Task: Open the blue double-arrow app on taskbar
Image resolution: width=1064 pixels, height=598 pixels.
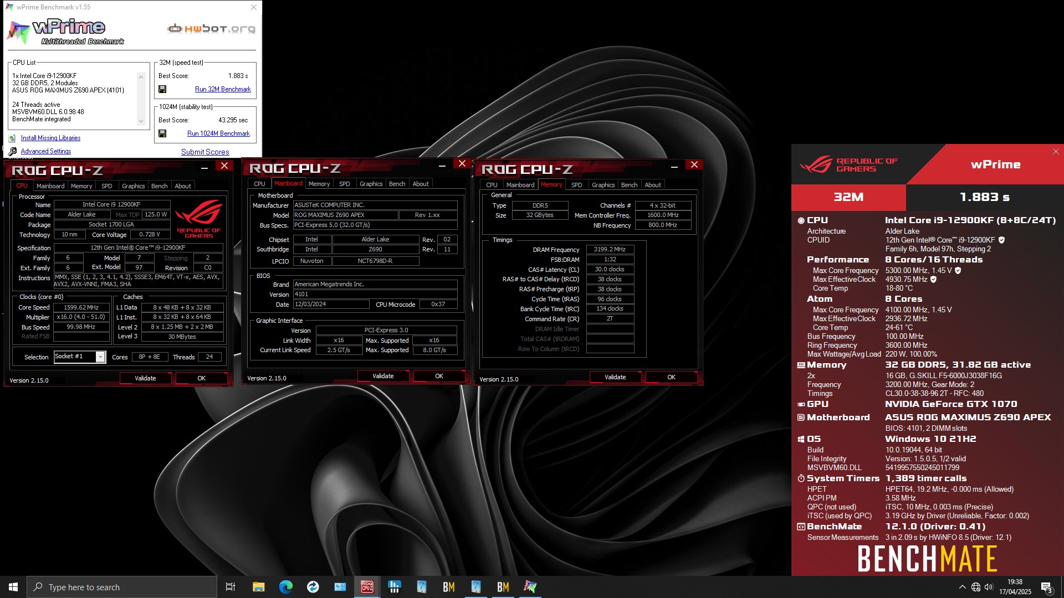Action: point(313,587)
